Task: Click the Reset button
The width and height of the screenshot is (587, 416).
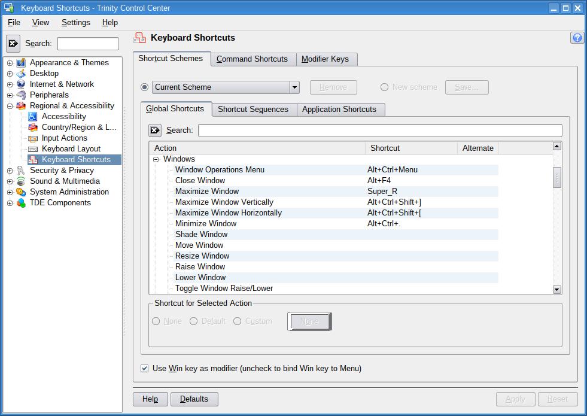Action: [x=558, y=399]
